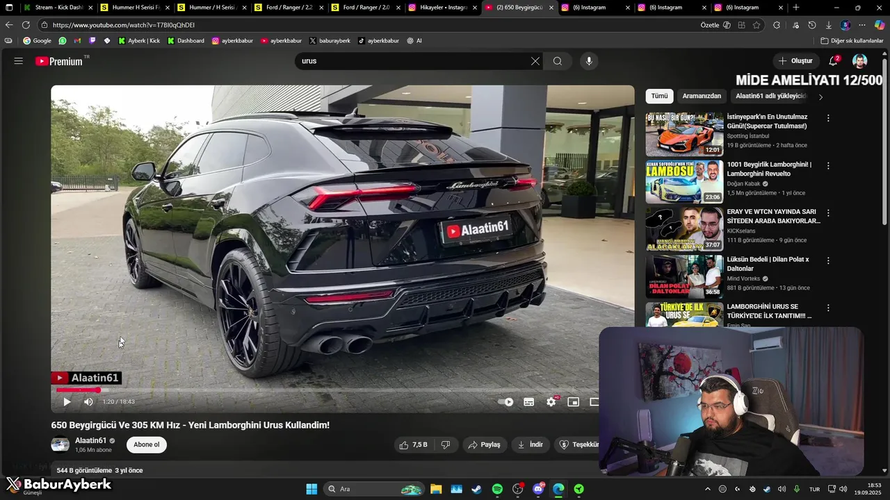
Task: Subscribe with Abone ol button
Action: pos(147,444)
